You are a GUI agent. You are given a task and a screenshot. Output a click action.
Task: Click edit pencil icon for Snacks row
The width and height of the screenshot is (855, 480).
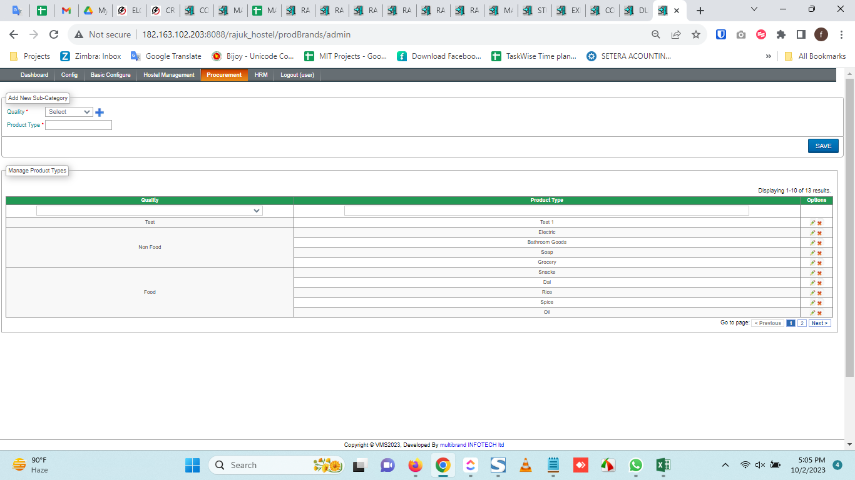point(812,272)
